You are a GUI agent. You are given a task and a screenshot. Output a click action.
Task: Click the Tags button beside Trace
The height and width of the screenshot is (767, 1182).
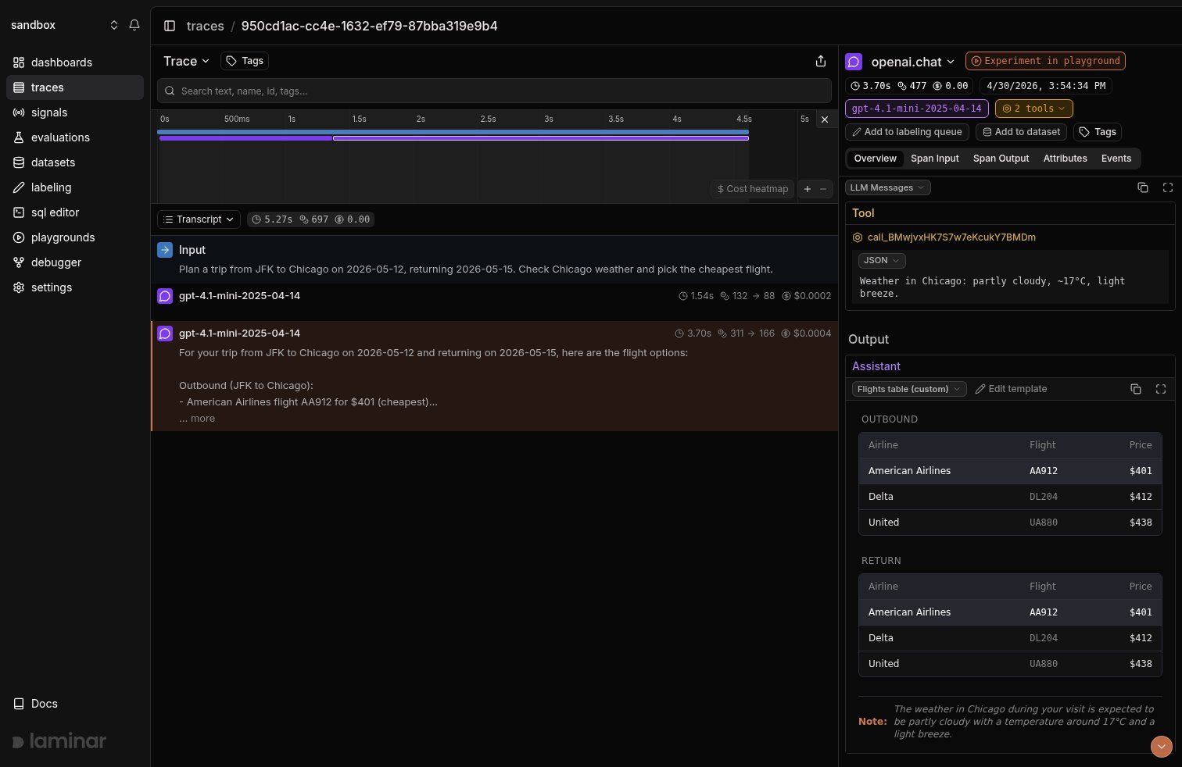click(x=245, y=61)
